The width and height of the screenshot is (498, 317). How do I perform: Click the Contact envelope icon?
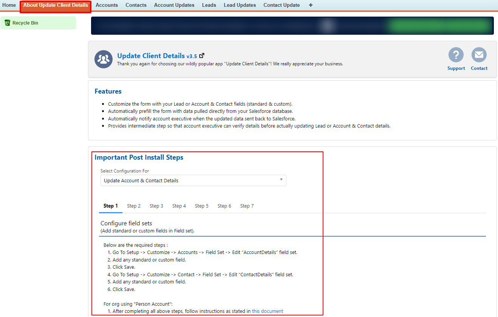[479, 55]
